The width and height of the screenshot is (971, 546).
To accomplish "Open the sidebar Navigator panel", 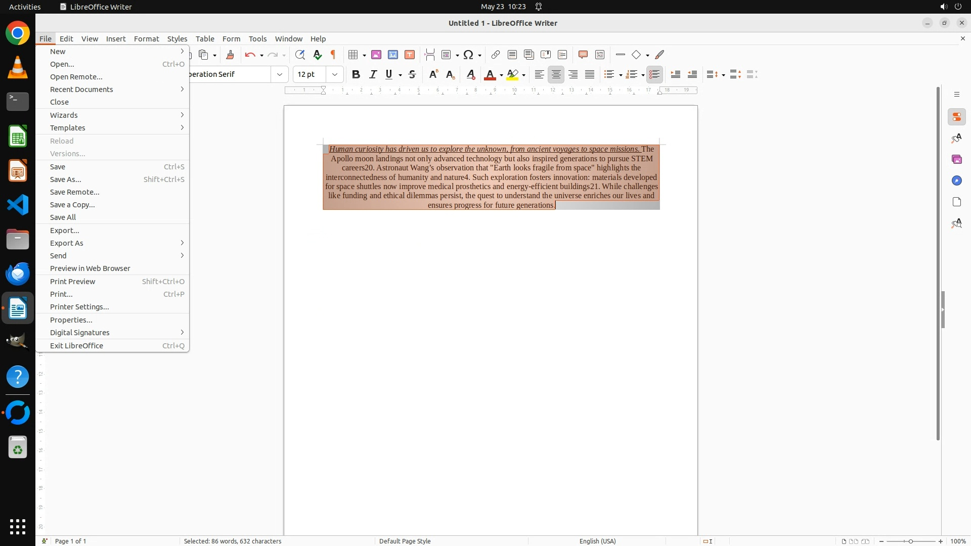I will [956, 180].
